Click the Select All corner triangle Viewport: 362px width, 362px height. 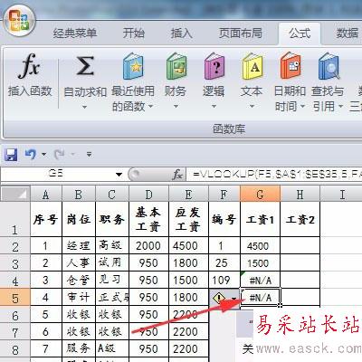[15, 194]
